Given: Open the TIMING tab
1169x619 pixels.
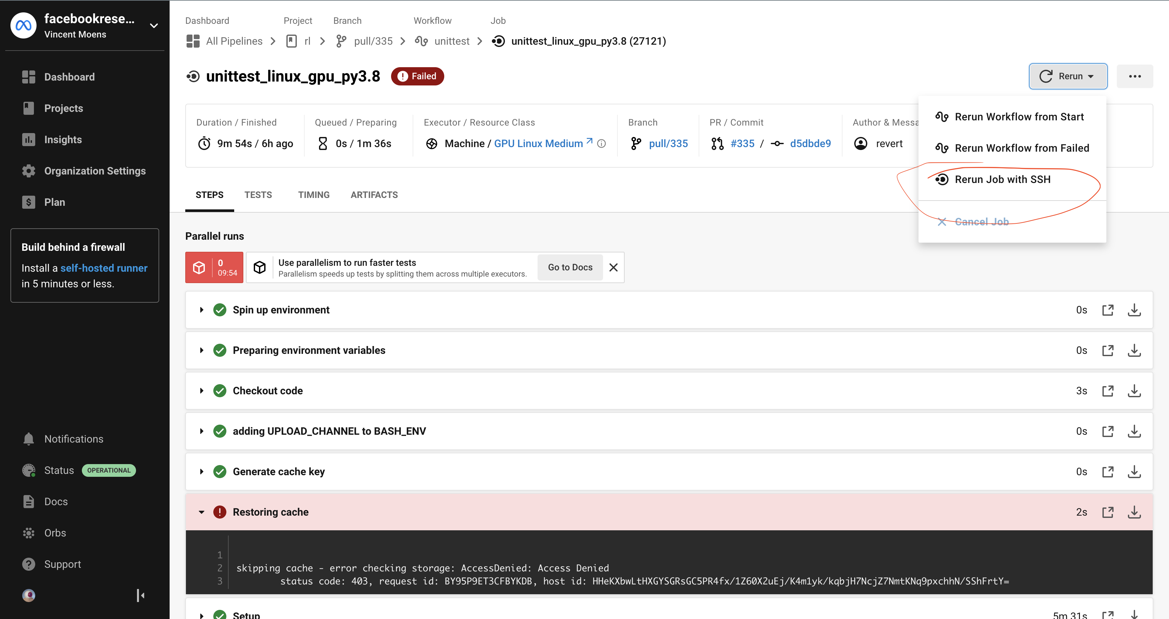Looking at the screenshot, I should [x=313, y=195].
